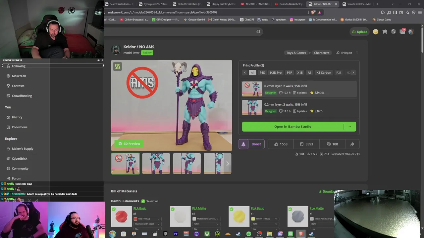Open the Characters category link
The width and height of the screenshot is (424, 238).
322,53
